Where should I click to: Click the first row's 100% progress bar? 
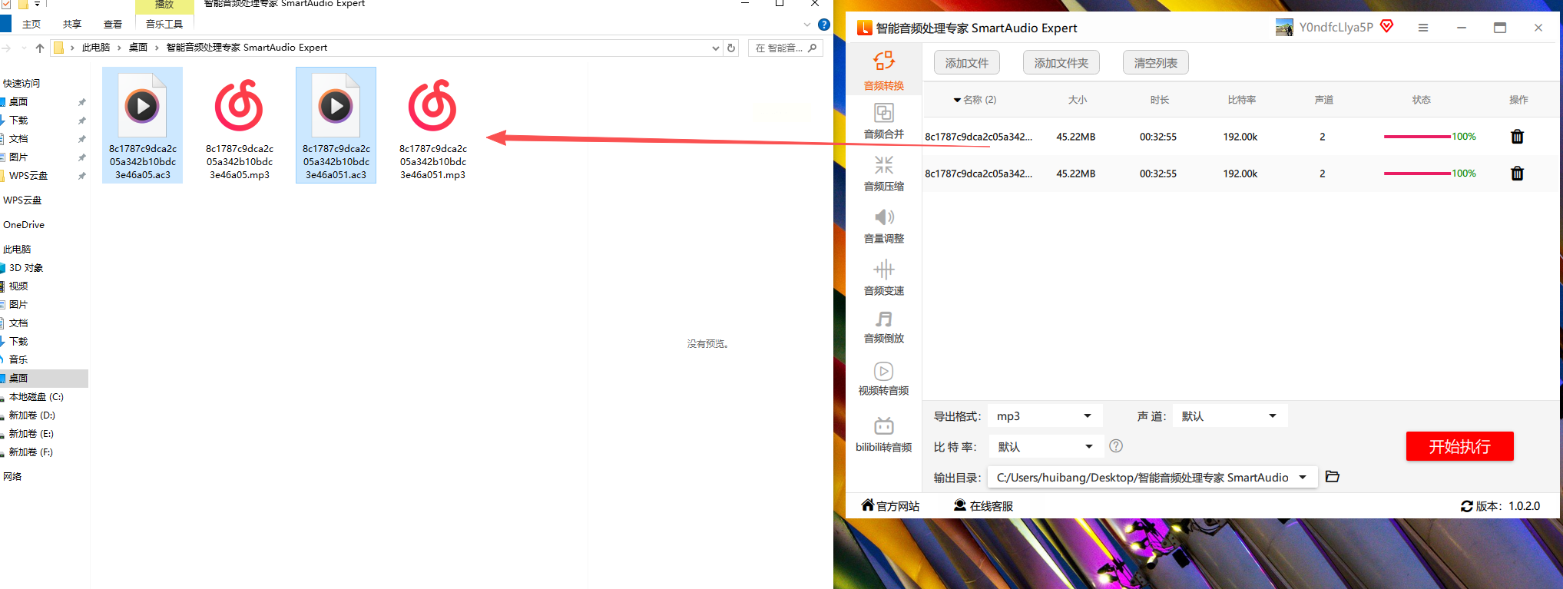pos(1417,137)
